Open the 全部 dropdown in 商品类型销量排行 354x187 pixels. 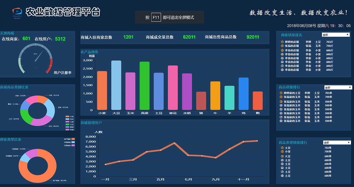[x=337, y=142]
